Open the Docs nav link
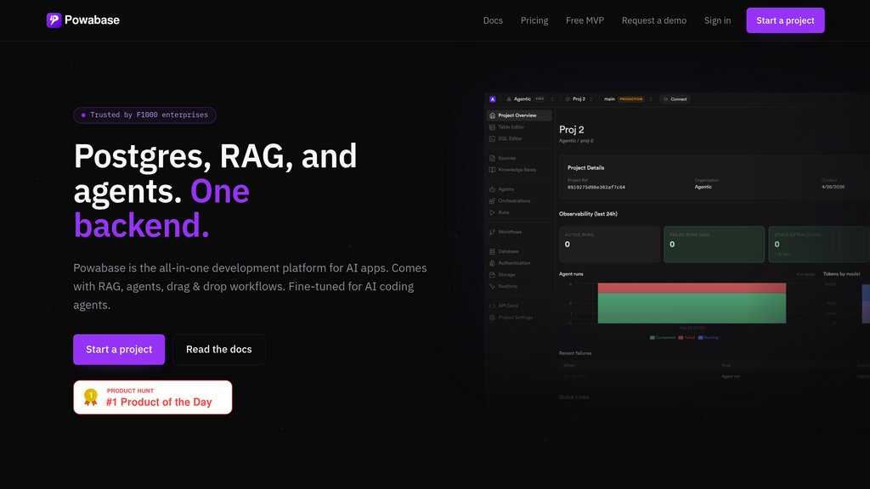Viewport: 870px width, 489px height. tap(493, 20)
